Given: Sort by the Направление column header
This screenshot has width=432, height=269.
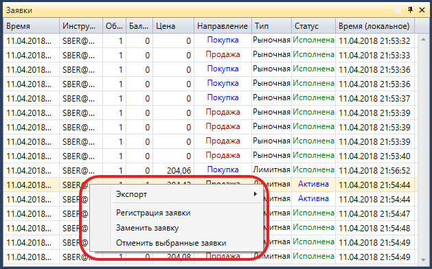Looking at the screenshot, I should (x=223, y=26).
